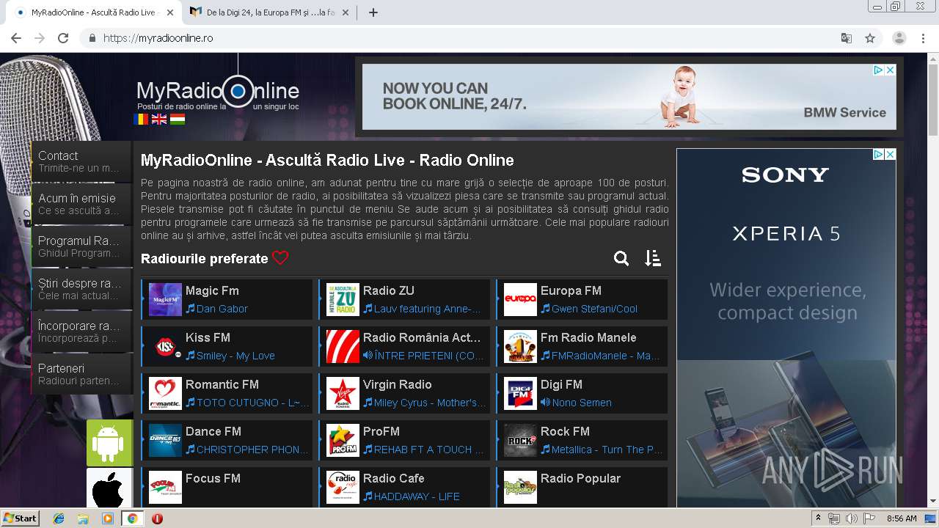Click the Focus FM logo
This screenshot has width=939, height=528.
coord(165,487)
